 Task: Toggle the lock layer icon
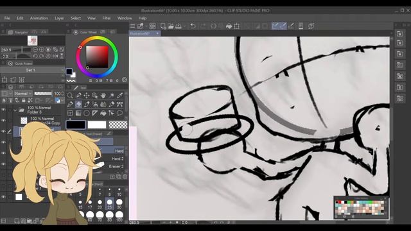point(24,100)
